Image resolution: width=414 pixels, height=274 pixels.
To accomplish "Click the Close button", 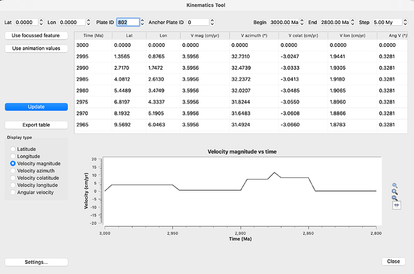I will (x=394, y=261).
